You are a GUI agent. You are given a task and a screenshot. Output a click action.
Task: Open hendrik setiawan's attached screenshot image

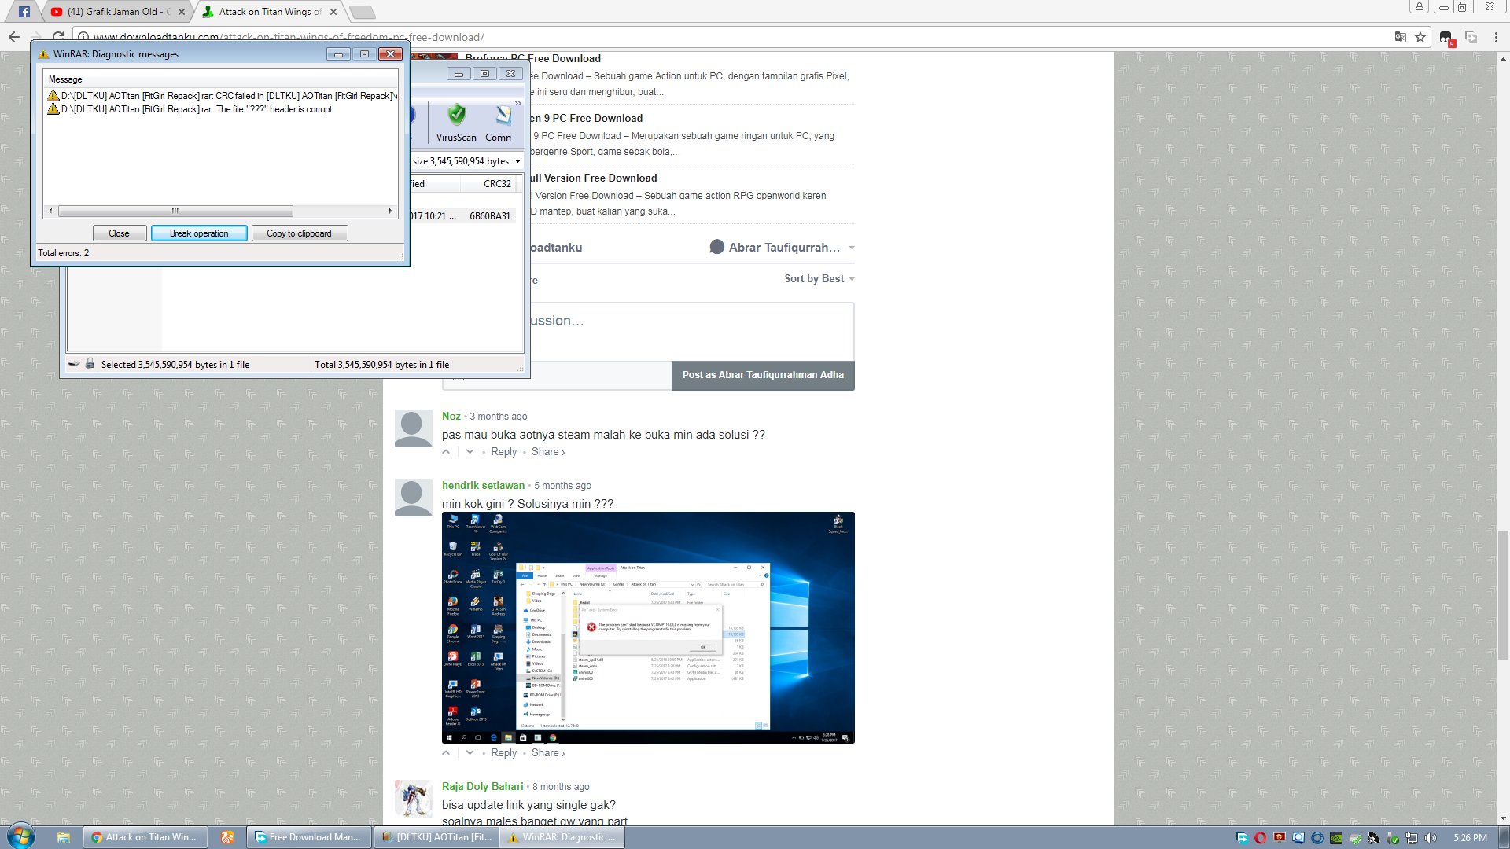[648, 627]
